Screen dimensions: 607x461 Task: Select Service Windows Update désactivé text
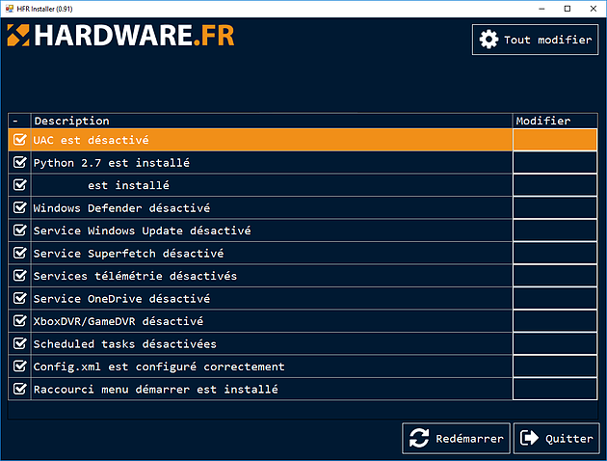[x=142, y=230]
